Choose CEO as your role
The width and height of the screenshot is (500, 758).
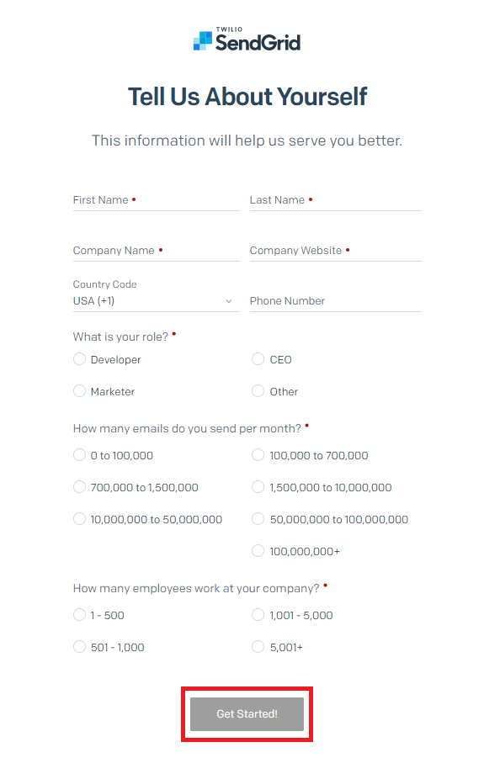pyautogui.click(x=258, y=359)
